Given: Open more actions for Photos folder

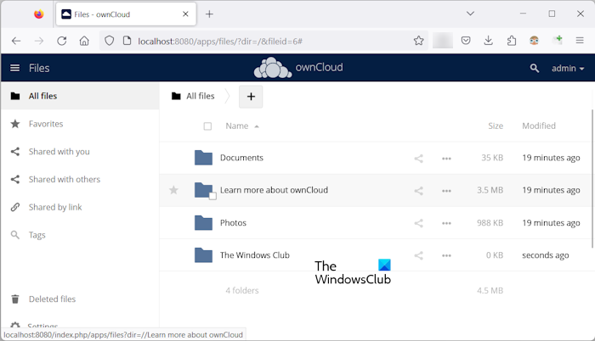Looking at the screenshot, I should (446, 223).
